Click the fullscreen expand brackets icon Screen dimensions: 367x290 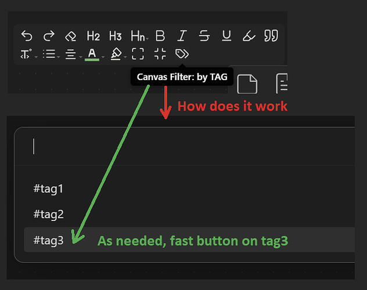tap(138, 54)
